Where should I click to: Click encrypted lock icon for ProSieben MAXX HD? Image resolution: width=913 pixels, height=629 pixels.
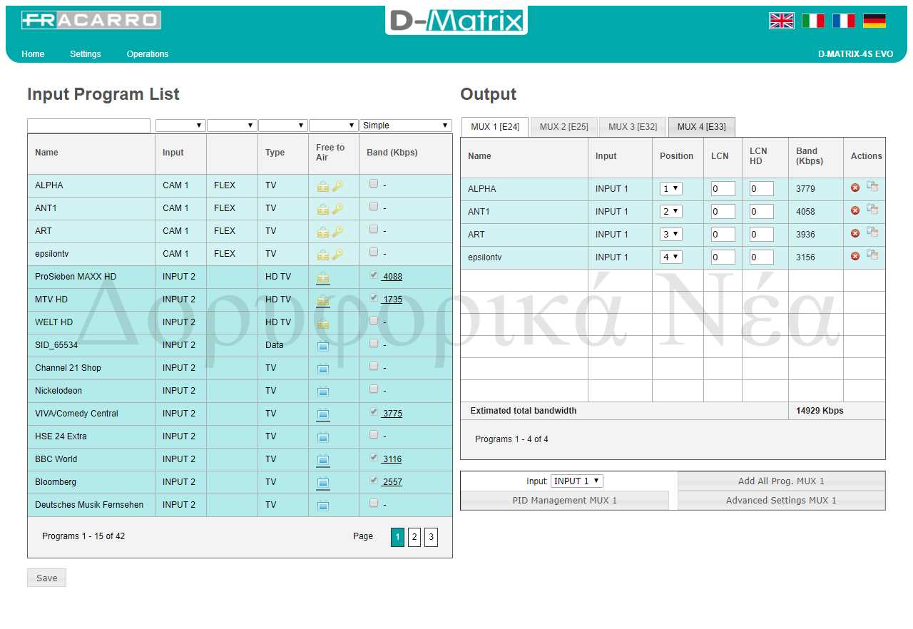pyautogui.click(x=323, y=277)
